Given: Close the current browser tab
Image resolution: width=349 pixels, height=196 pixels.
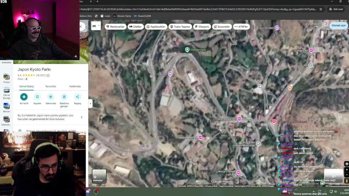Looking at the screenshot, I should click(x=91, y=2).
